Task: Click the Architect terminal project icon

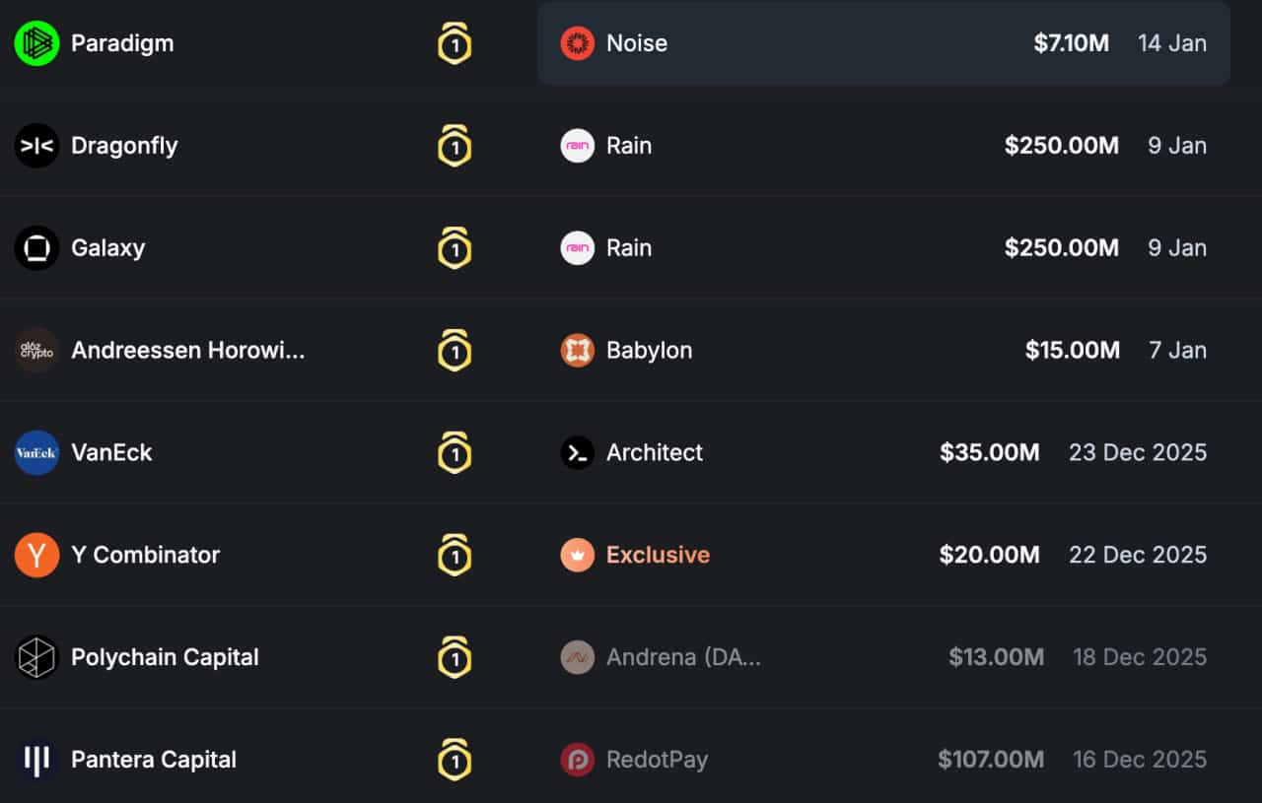Action: coord(578,453)
